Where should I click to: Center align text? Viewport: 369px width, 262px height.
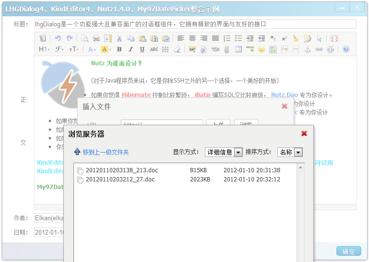coord(192,38)
